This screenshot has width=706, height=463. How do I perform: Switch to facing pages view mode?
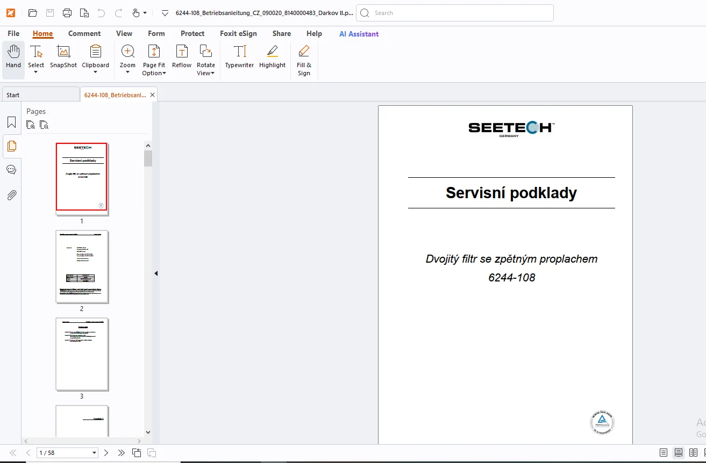[x=694, y=453]
